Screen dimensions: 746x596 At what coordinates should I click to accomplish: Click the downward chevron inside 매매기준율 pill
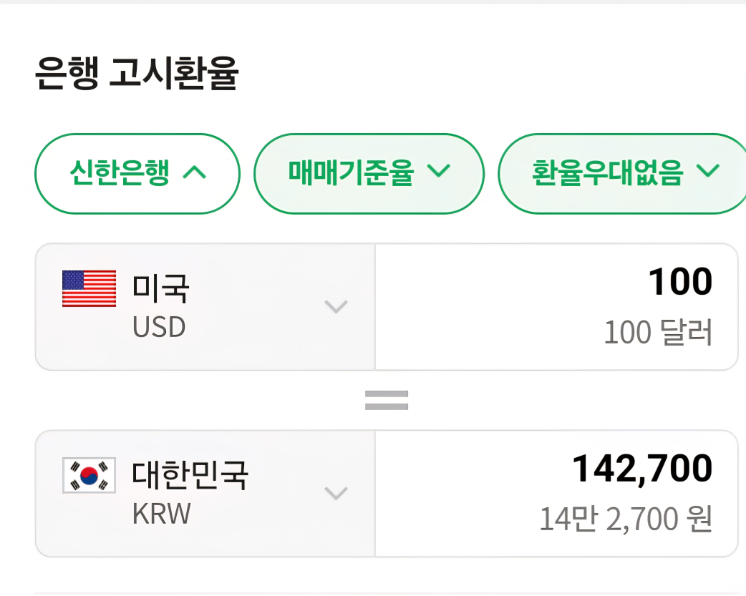[x=440, y=172]
